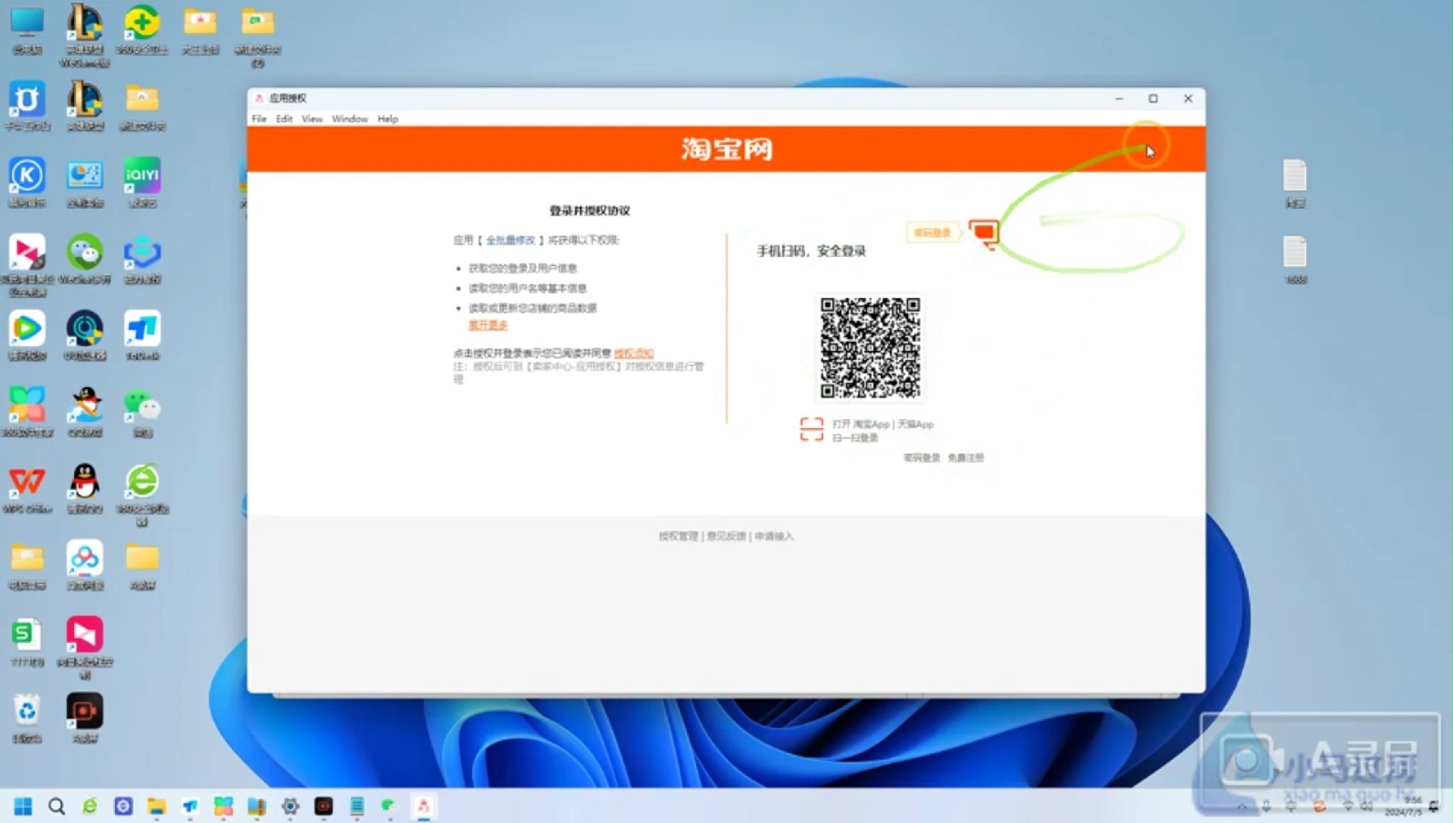This screenshot has width=1453, height=823.
Task: Click the 天猫App link
Action: 916,424
